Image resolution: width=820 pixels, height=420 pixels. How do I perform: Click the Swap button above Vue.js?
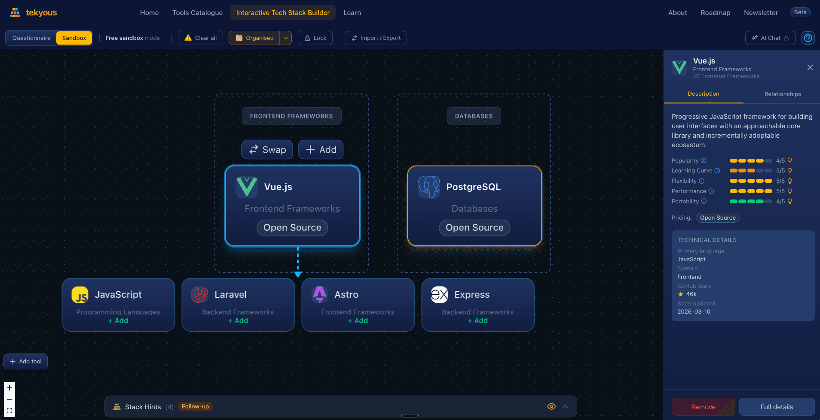[x=267, y=150]
